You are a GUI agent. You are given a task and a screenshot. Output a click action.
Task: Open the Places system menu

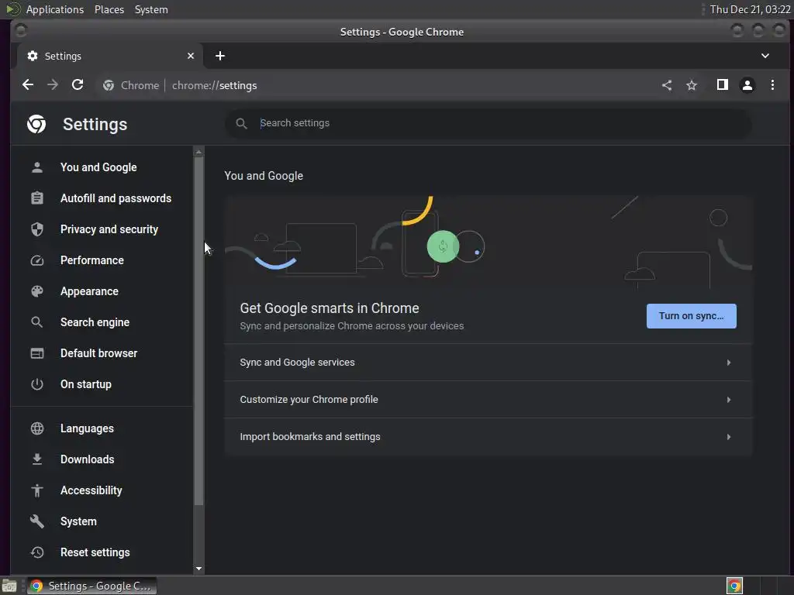pyautogui.click(x=109, y=9)
